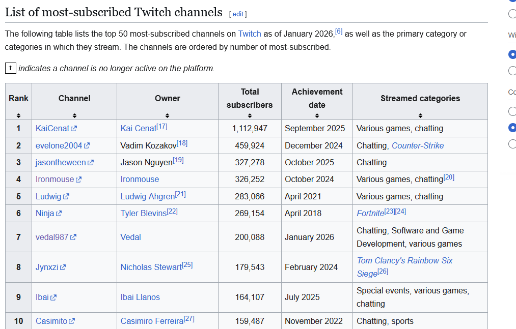Open the Twitch article link
This screenshot has width=516, height=329.
[250, 34]
